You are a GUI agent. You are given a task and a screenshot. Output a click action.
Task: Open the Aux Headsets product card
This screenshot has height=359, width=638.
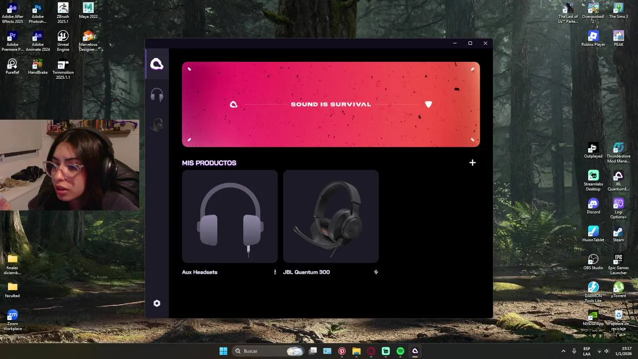[x=230, y=216]
